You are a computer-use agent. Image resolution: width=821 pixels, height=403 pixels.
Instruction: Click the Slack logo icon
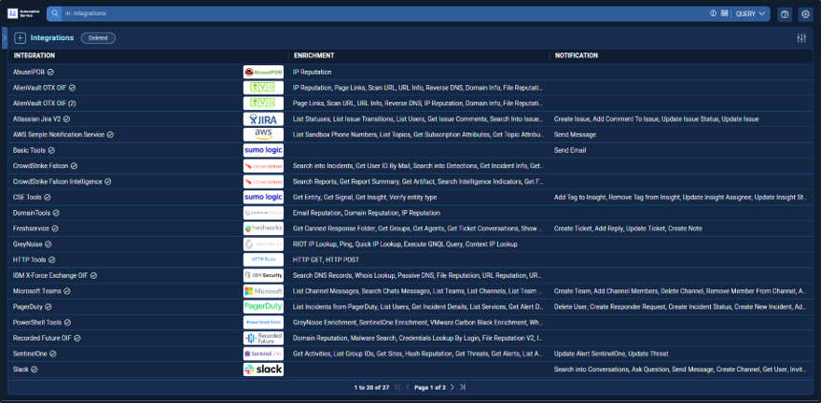[263, 369]
